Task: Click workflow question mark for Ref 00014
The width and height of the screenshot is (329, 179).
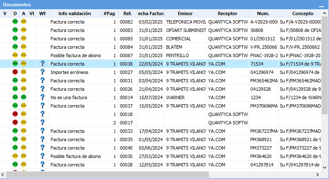Action: (43, 97)
